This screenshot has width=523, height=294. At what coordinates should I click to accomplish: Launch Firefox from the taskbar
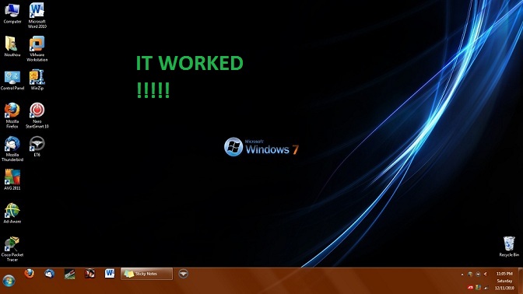(30, 274)
